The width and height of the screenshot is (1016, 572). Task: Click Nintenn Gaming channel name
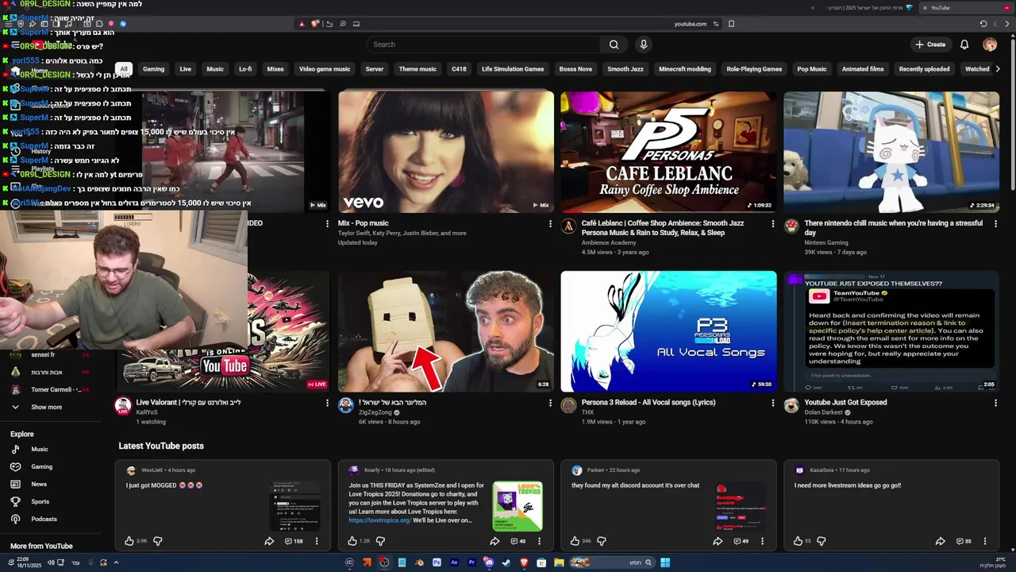click(826, 242)
